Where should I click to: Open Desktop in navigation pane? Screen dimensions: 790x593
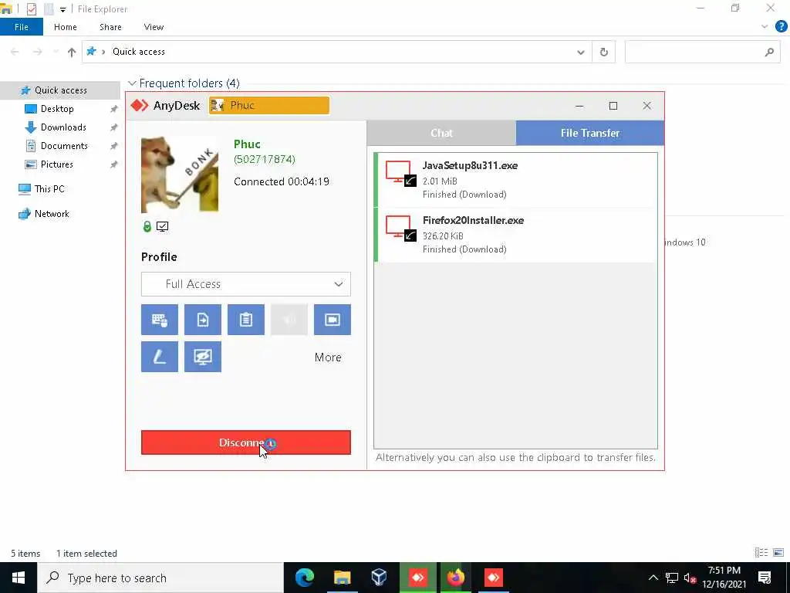click(x=57, y=108)
